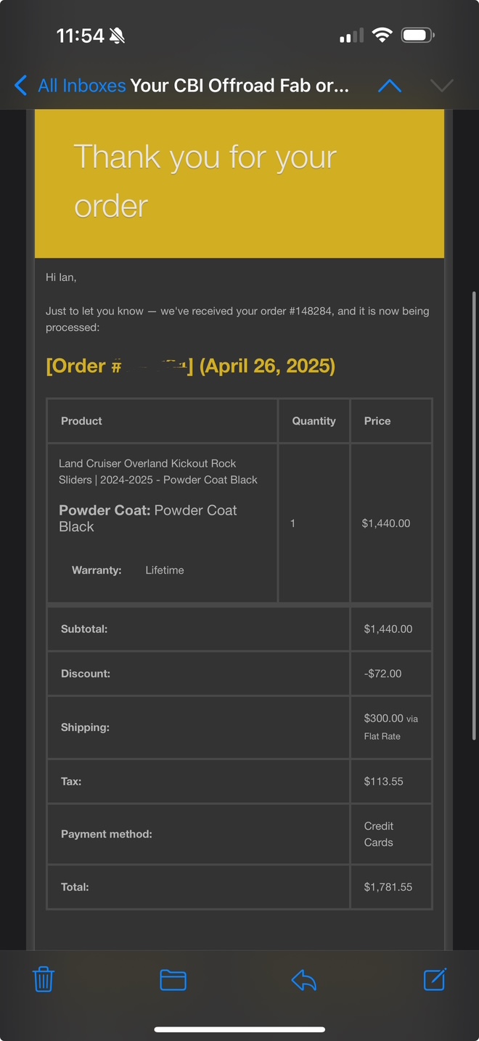Image resolution: width=479 pixels, height=1041 pixels.
Task: Tap the home indicator bar
Action: click(x=239, y=1029)
